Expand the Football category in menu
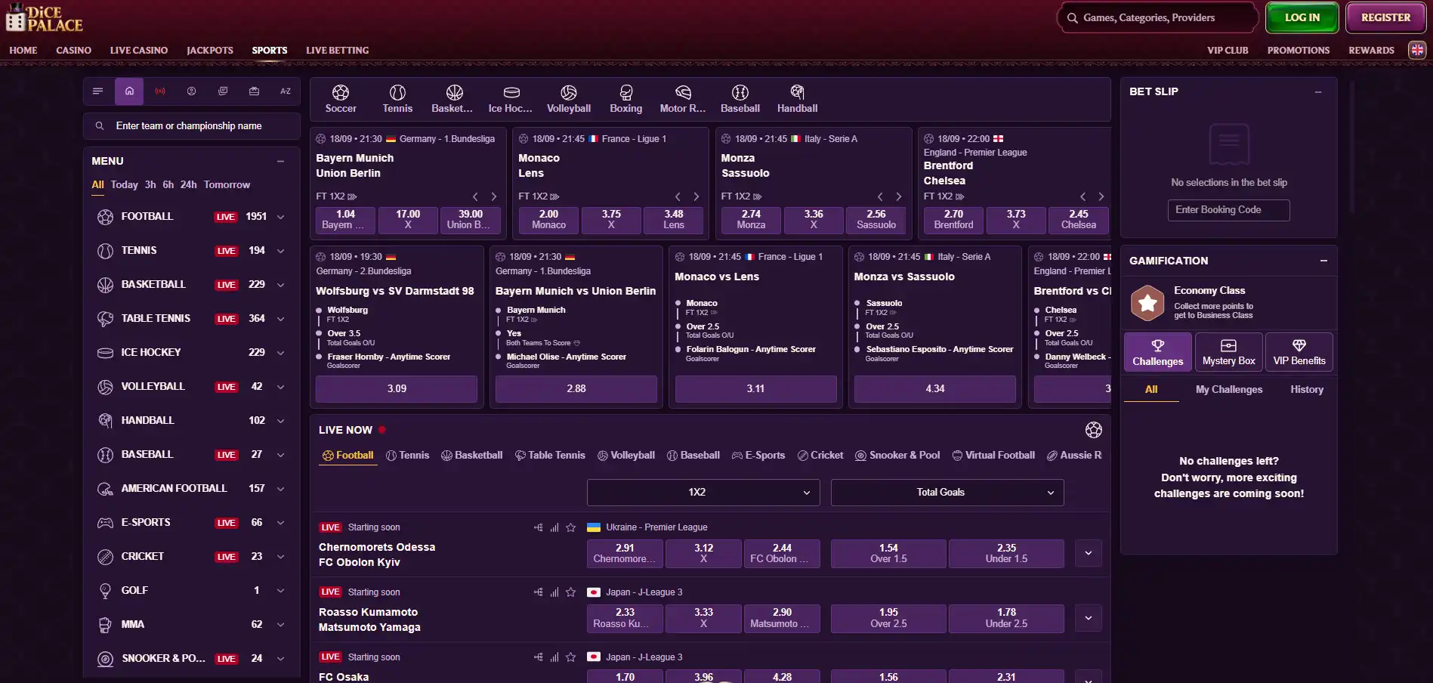The height and width of the screenshot is (683, 1433). [281, 217]
